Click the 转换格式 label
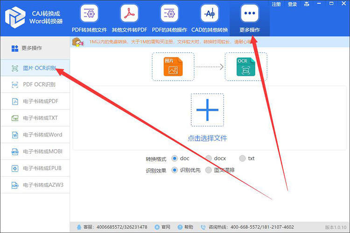Viewport: 350px width, 233px height. 156,159
